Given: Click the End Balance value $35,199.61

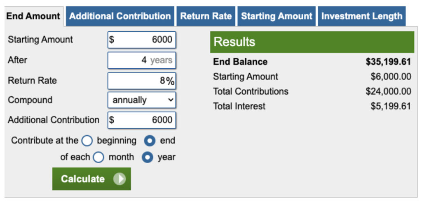Looking at the screenshot, I should click(x=388, y=62).
